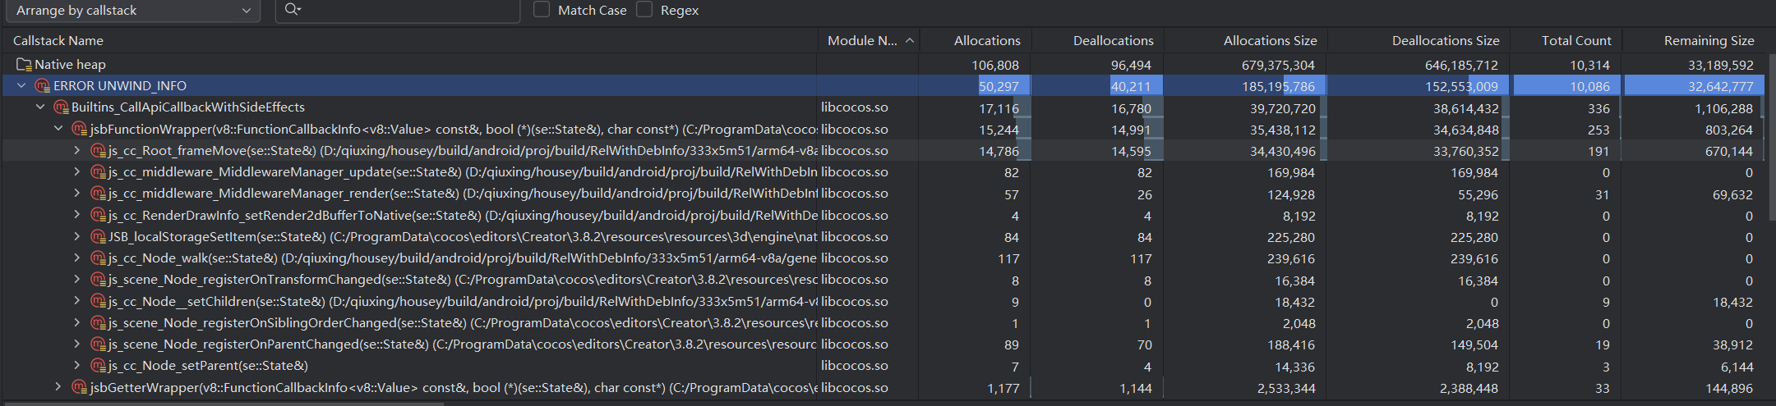Image resolution: width=1776 pixels, height=406 pixels.
Task: Enable the Match Case checkbox
Action: pyautogui.click(x=542, y=10)
